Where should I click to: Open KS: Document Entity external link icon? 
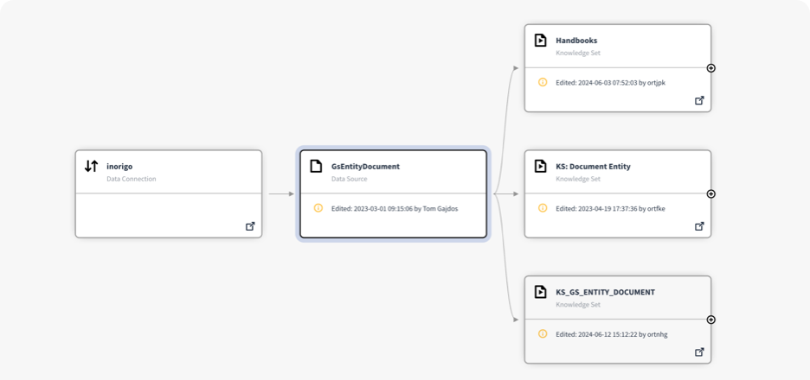[699, 226]
